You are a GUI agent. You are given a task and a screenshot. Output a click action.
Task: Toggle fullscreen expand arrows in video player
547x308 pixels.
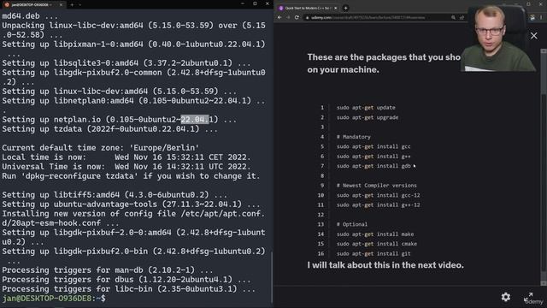(x=528, y=297)
